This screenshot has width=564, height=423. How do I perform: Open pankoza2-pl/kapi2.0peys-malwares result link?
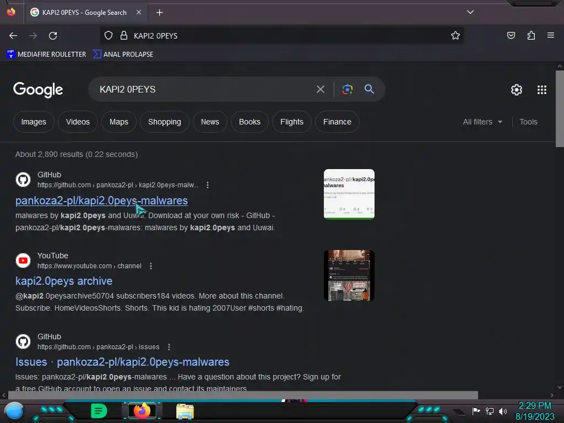(101, 200)
